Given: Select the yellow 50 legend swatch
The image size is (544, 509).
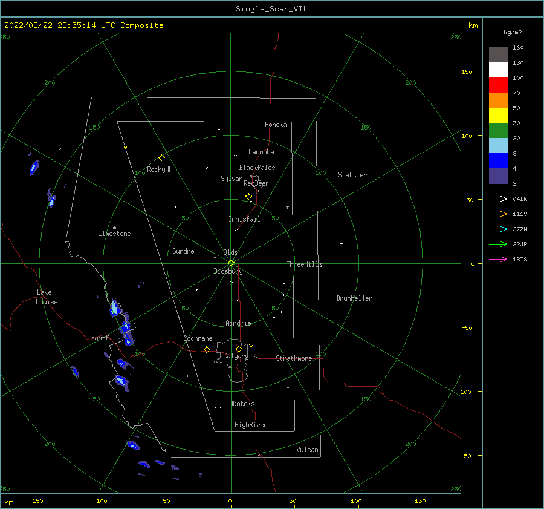Looking at the screenshot, I should pos(498,116).
